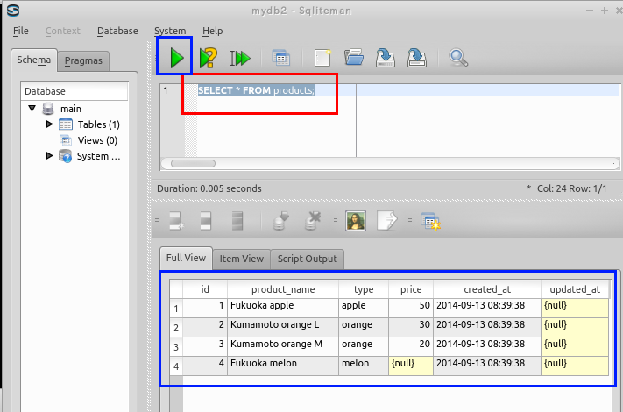Collapse the main database node
This screenshot has height=412, width=623.
point(32,108)
